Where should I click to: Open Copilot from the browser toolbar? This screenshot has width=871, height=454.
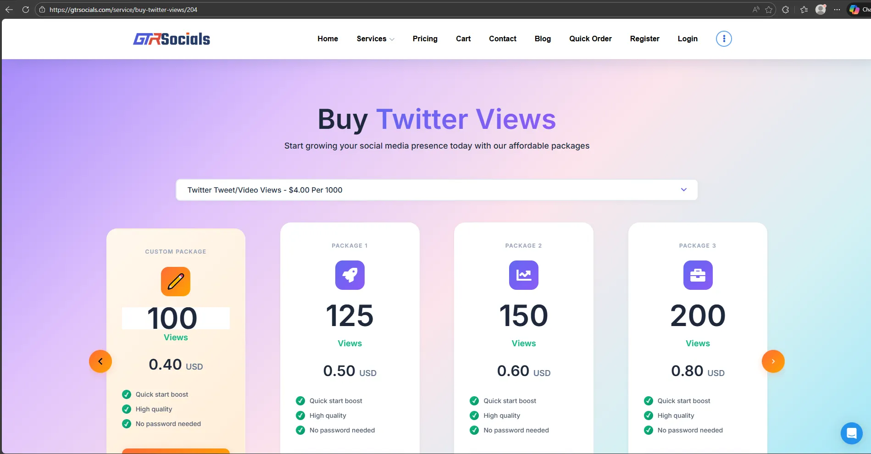[854, 9]
